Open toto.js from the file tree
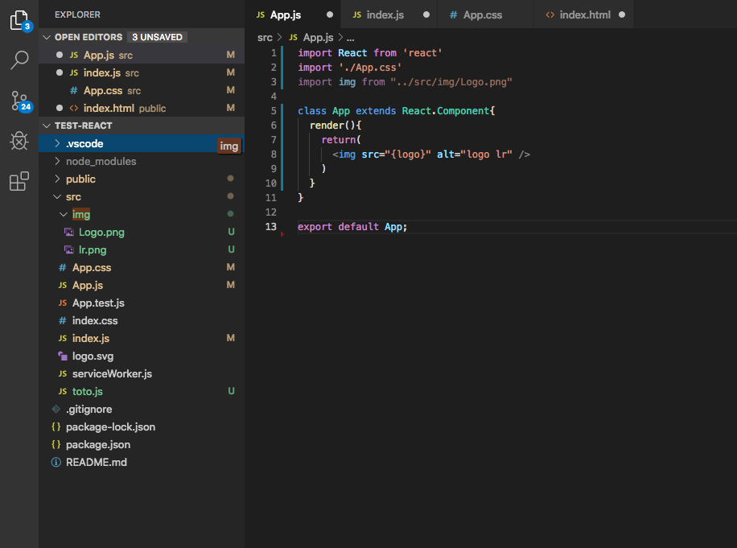 tap(142, 392)
